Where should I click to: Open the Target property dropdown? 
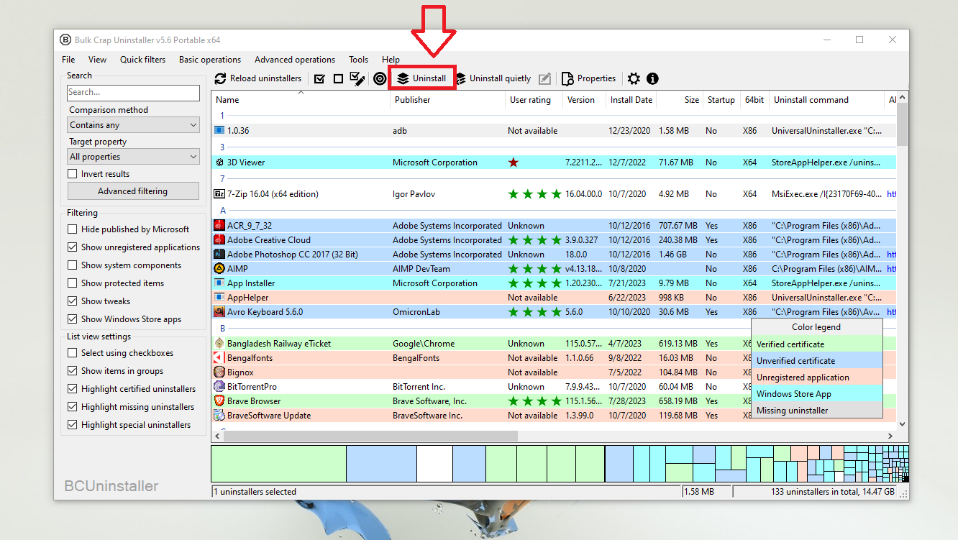[x=133, y=157]
